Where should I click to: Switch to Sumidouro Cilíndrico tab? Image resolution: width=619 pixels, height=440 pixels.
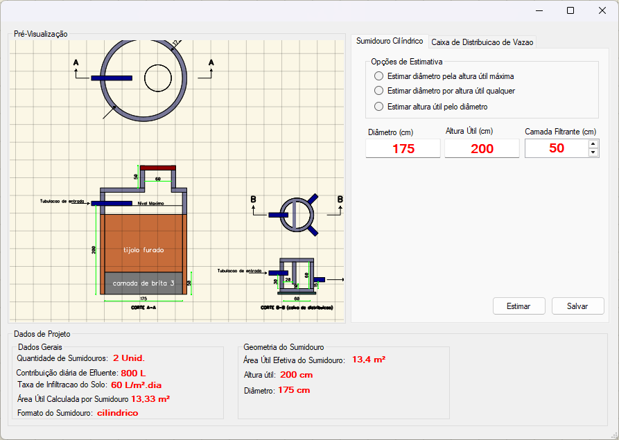(x=390, y=41)
